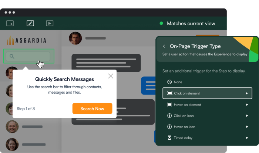Switch to the edit pencil mode

[30, 23]
